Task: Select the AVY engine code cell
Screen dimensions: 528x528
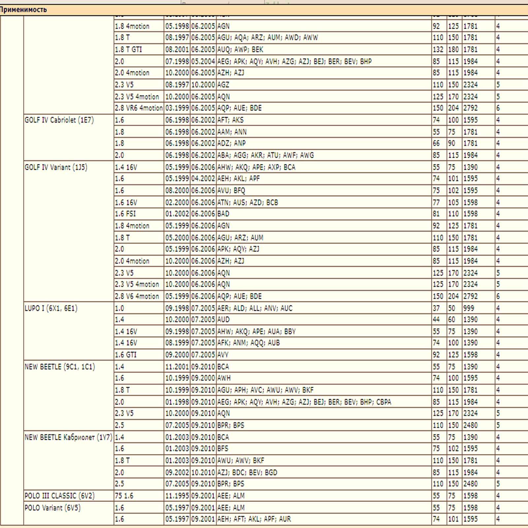Action: pos(223,355)
